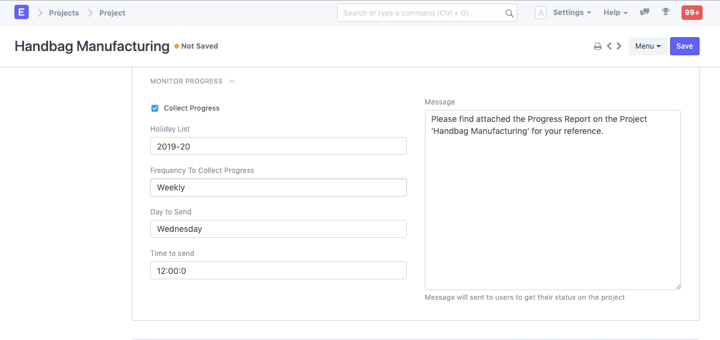720x340 pixels.
Task: Navigate to Projects breadcrumb link
Action: click(x=64, y=13)
